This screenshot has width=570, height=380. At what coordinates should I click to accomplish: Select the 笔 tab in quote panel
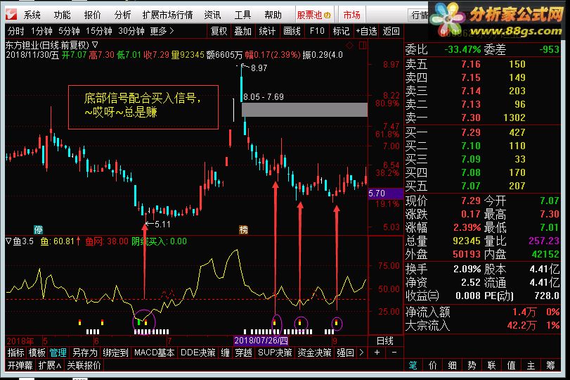point(413,365)
